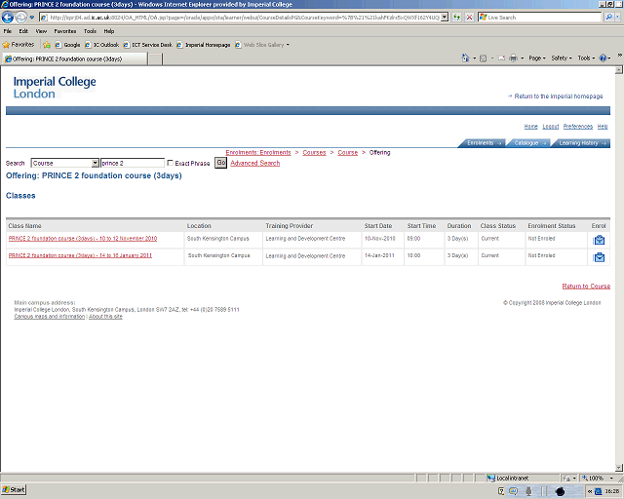Follow the Return to Course link
The height and width of the screenshot is (499, 624).
point(586,287)
